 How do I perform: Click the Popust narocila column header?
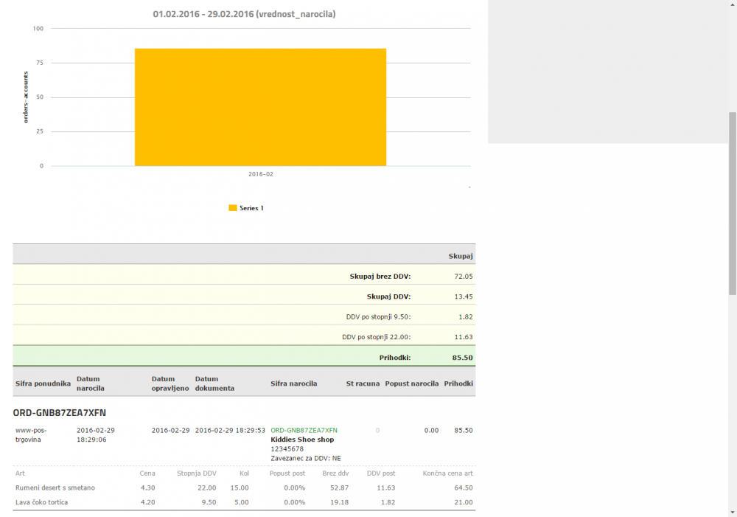[x=411, y=384]
